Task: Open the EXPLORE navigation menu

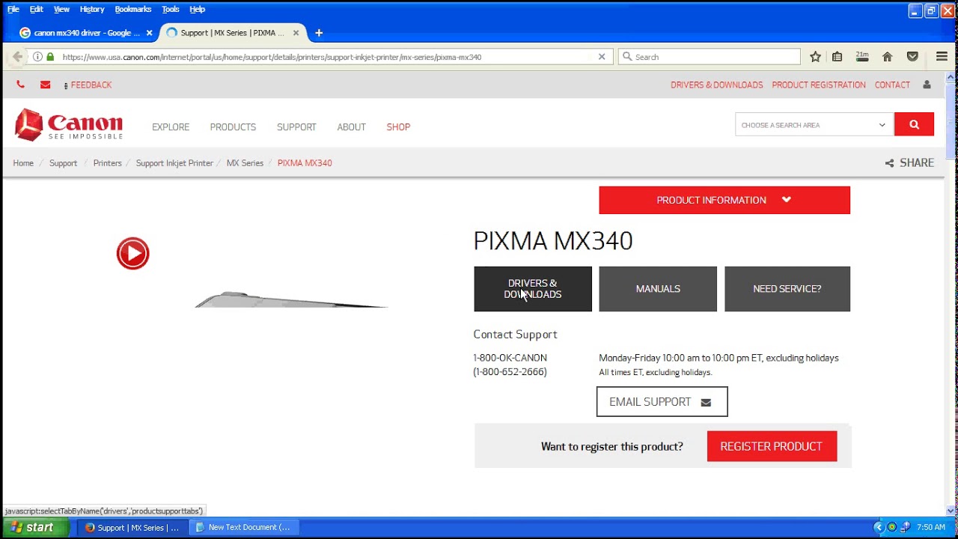Action: pos(171,127)
